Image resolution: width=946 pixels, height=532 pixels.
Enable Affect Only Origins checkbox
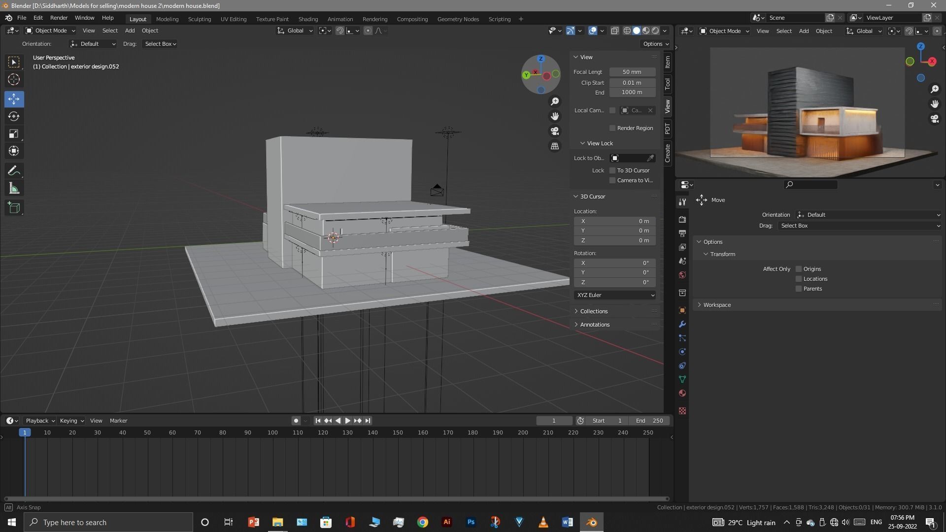[x=799, y=269]
